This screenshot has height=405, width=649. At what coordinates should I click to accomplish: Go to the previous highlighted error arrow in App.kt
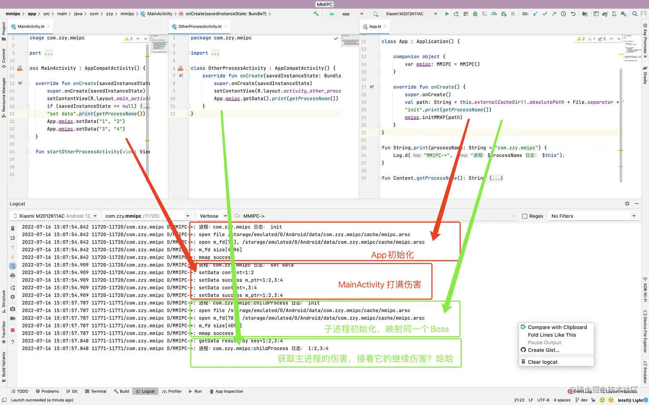(611, 39)
